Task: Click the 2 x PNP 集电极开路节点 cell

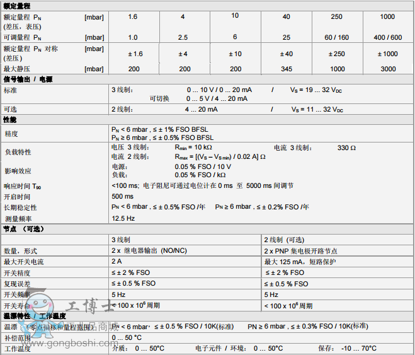Action: [301, 251]
